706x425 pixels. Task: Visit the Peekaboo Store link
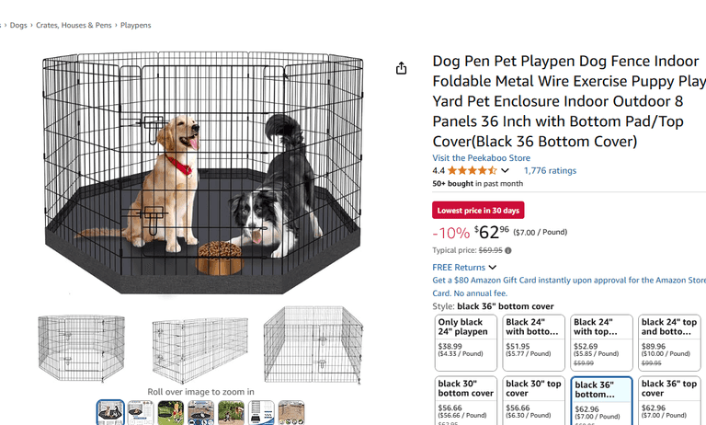click(x=481, y=158)
